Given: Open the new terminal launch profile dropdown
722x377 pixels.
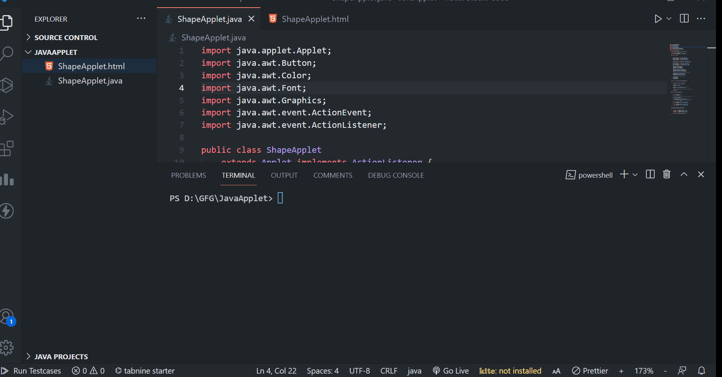Looking at the screenshot, I should [635, 175].
